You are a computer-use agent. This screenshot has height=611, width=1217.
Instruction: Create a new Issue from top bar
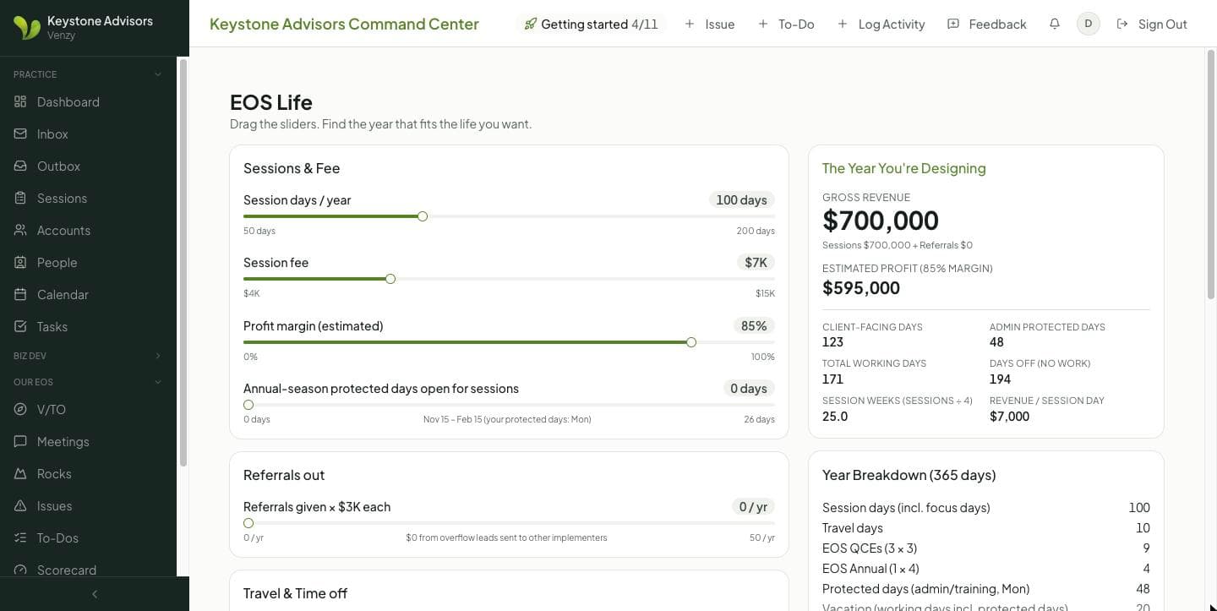tap(710, 24)
